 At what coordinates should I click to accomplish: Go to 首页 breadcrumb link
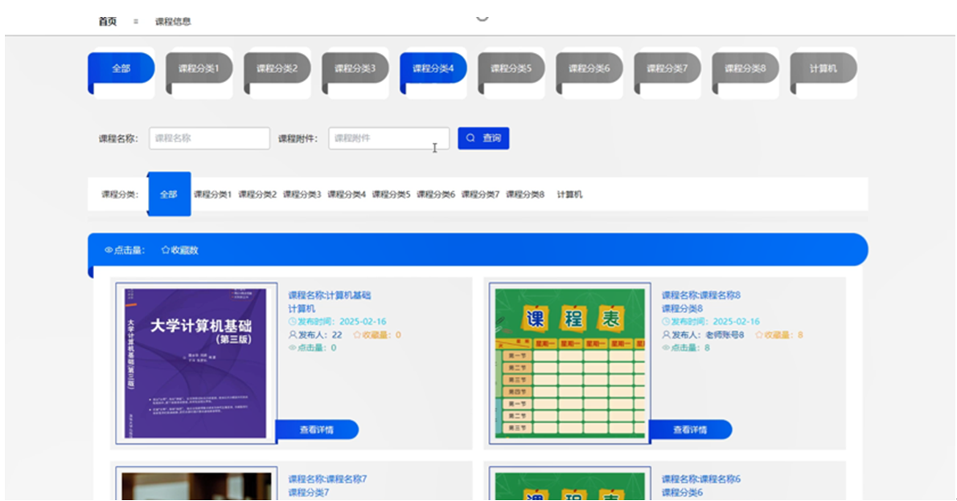pyautogui.click(x=108, y=22)
